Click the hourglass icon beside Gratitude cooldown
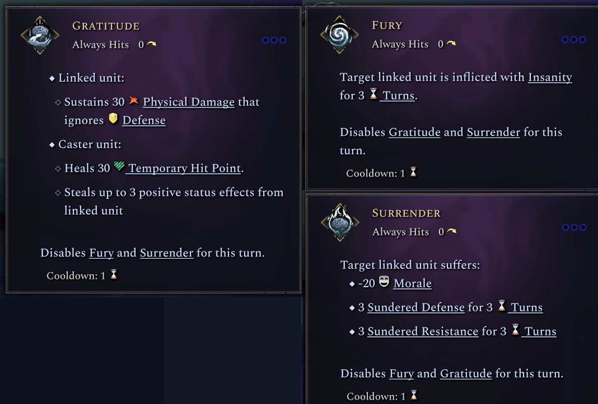Screen dimensions: 598x404 point(114,274)
